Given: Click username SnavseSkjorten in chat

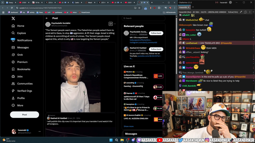Looking at the screenshot, I should point(193,77).
